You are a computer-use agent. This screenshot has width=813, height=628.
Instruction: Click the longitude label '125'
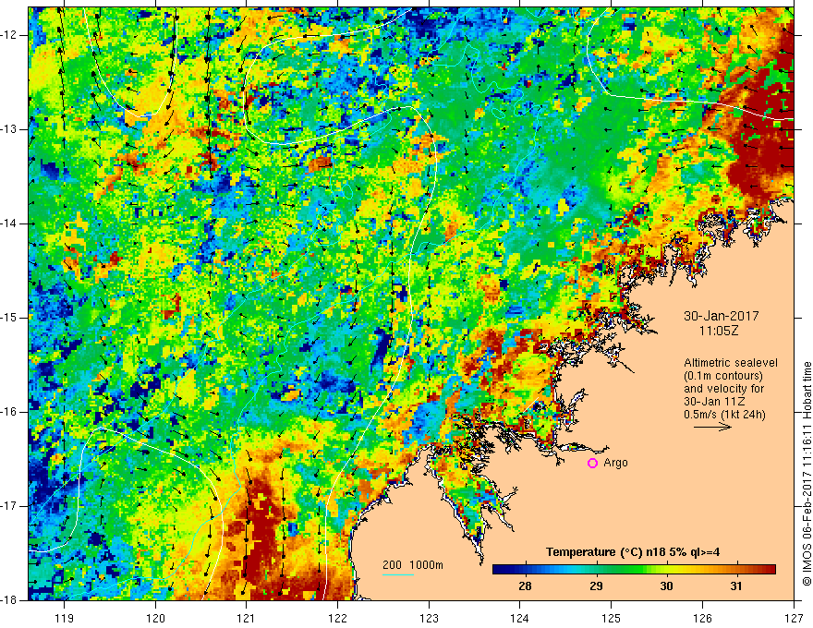612,618
